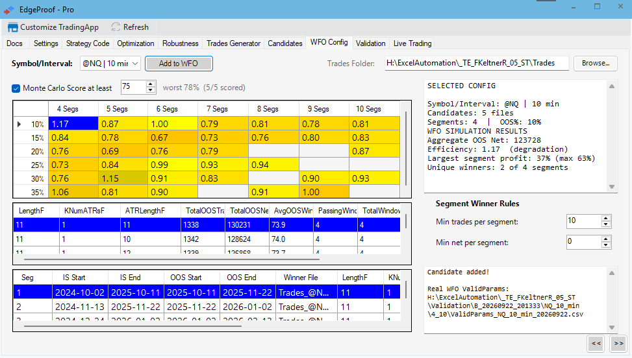Open the Docs tab
The image size is (632, 358).
(14, 43)
